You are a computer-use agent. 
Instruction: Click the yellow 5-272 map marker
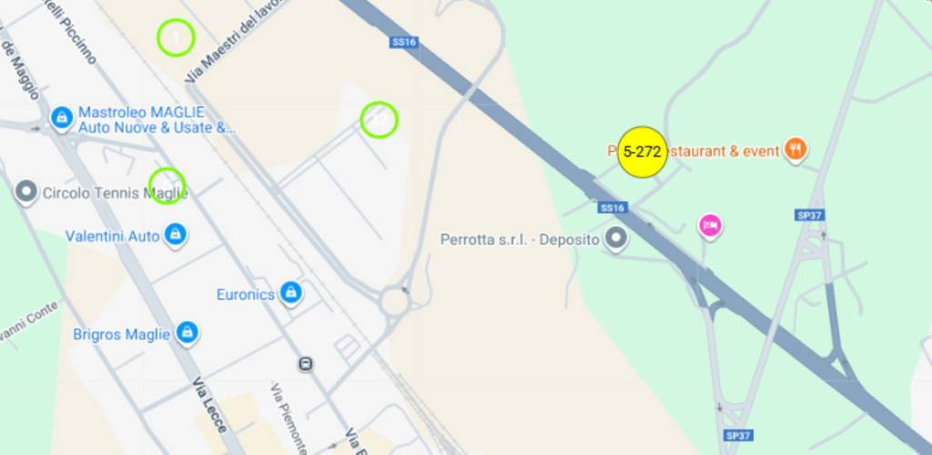[642, 152]
